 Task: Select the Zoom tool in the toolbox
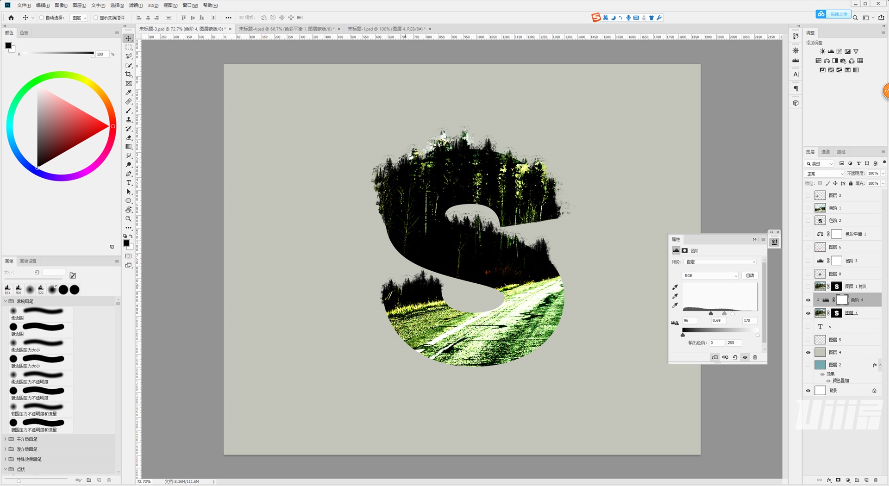[x=129, y=219]
